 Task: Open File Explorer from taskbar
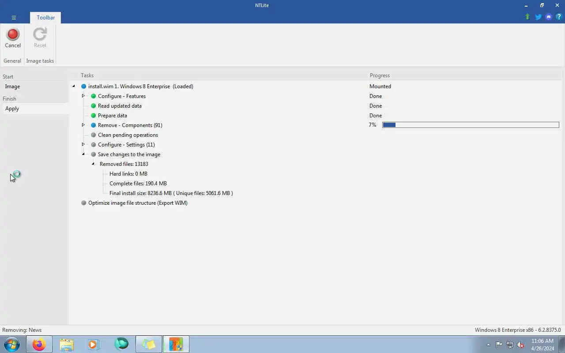click(67, 344)
